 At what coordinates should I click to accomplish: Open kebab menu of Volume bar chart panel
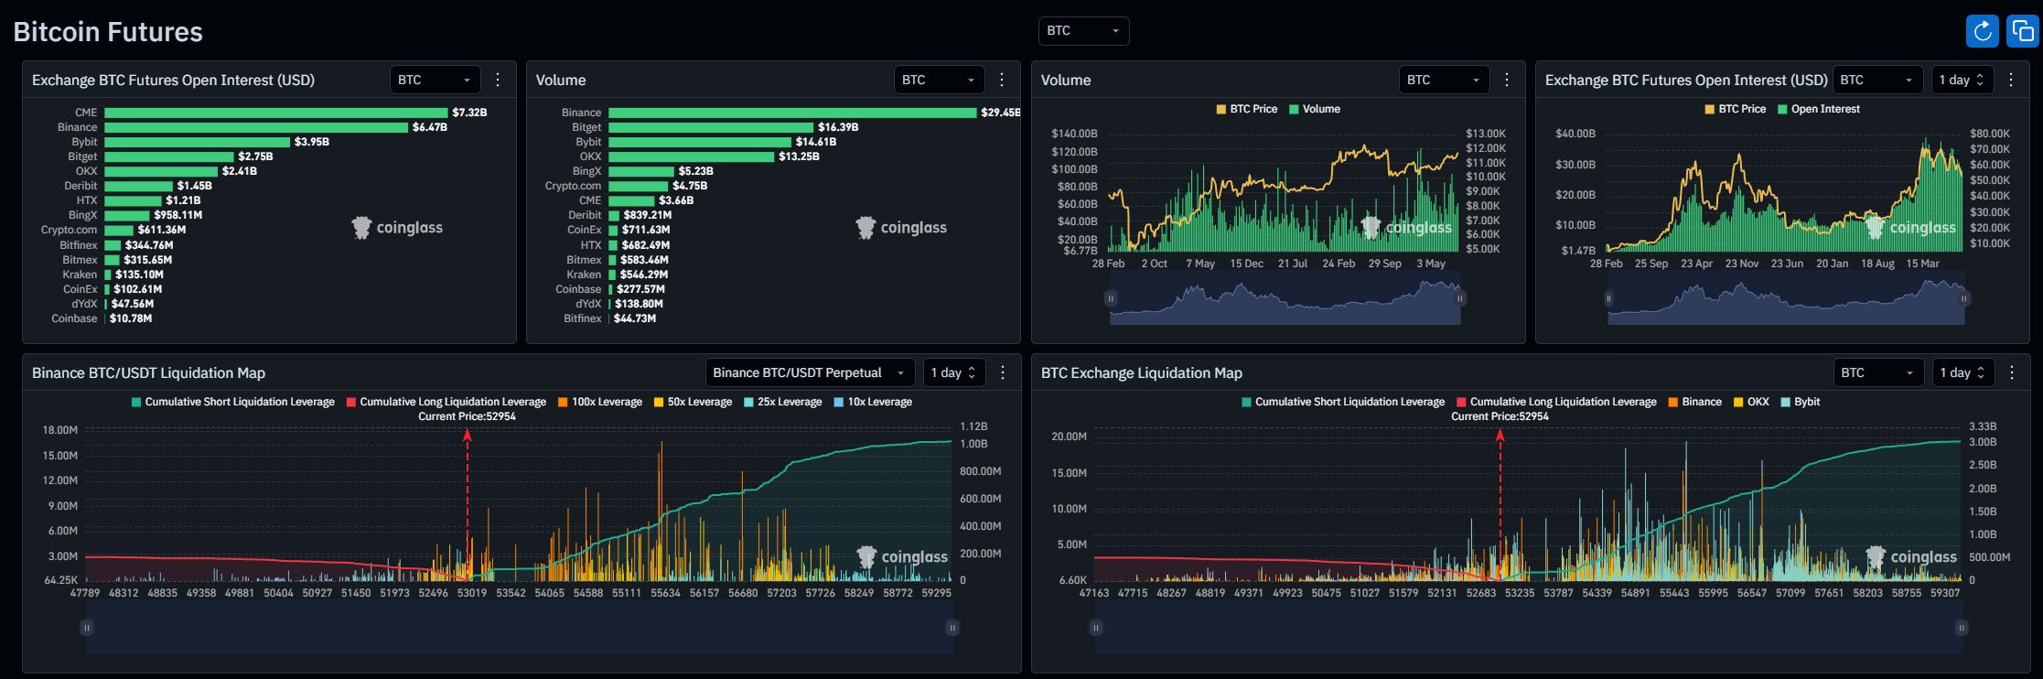coord(1002,80)
